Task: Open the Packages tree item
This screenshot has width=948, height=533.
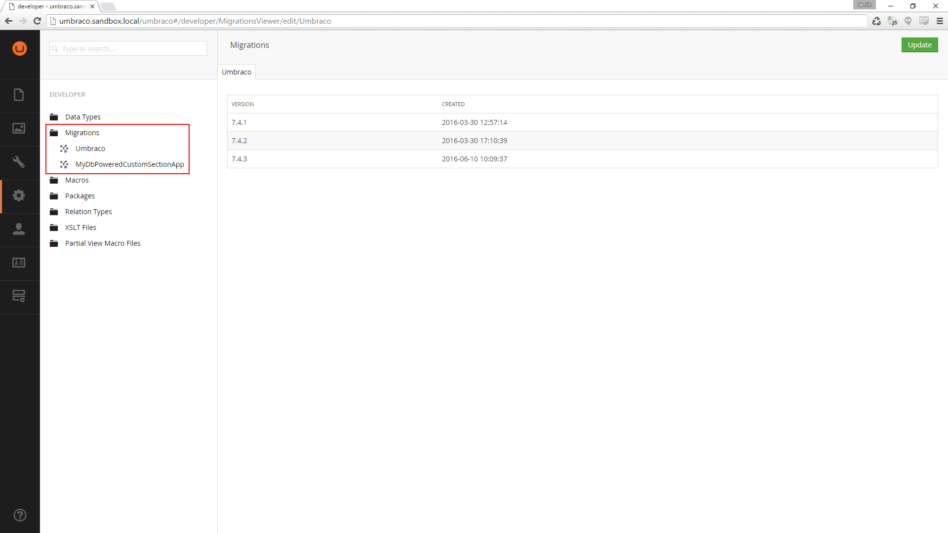Action: pyautogui.click(x=80, y=196)
